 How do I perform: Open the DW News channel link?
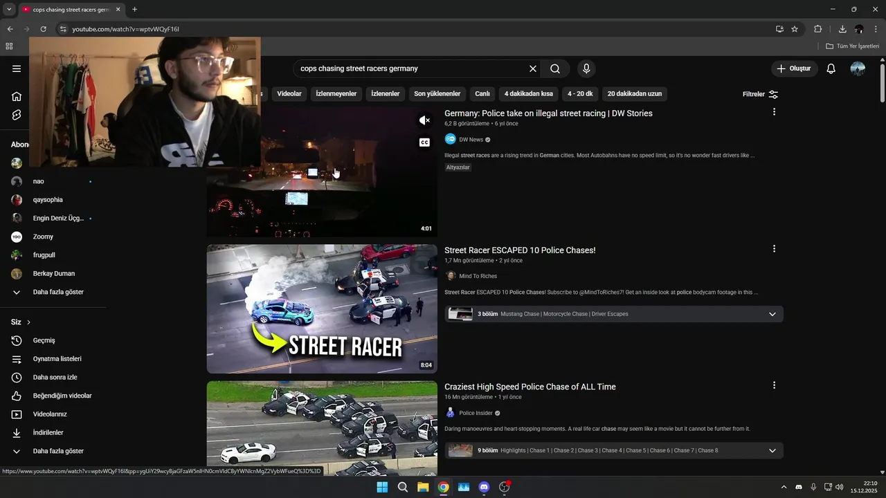click(x=471, y=140)
